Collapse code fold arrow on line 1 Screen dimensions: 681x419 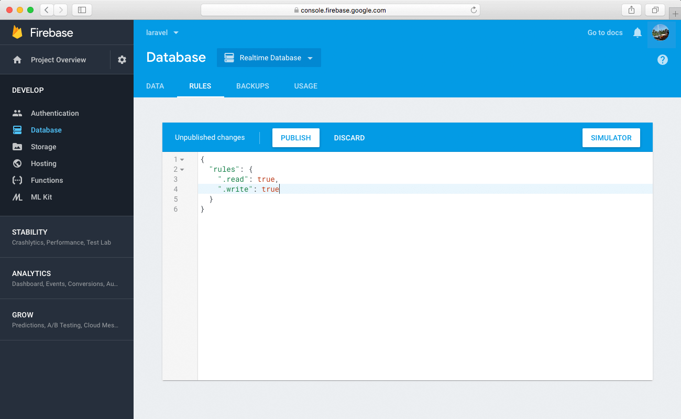coord(182,159)
